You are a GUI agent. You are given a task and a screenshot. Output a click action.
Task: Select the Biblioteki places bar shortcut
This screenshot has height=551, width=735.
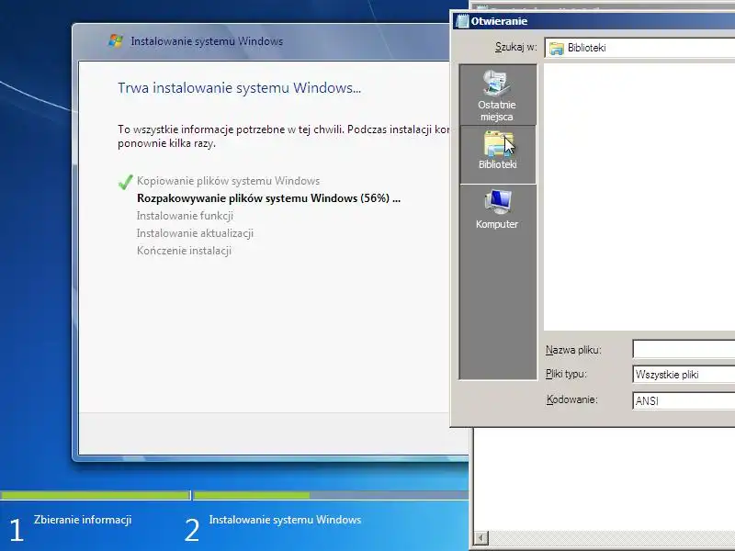point(497,154)
